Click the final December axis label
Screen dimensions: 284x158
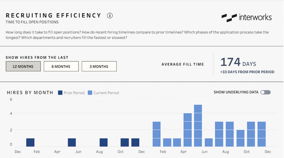click(x=268, y=152)
